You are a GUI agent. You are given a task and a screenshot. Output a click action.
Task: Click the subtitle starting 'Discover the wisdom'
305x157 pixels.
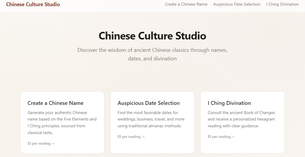point(152,54)
